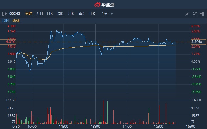Toggle the 均线 average line legend
This screenshot has width=207, height=129.
[16, 21]
